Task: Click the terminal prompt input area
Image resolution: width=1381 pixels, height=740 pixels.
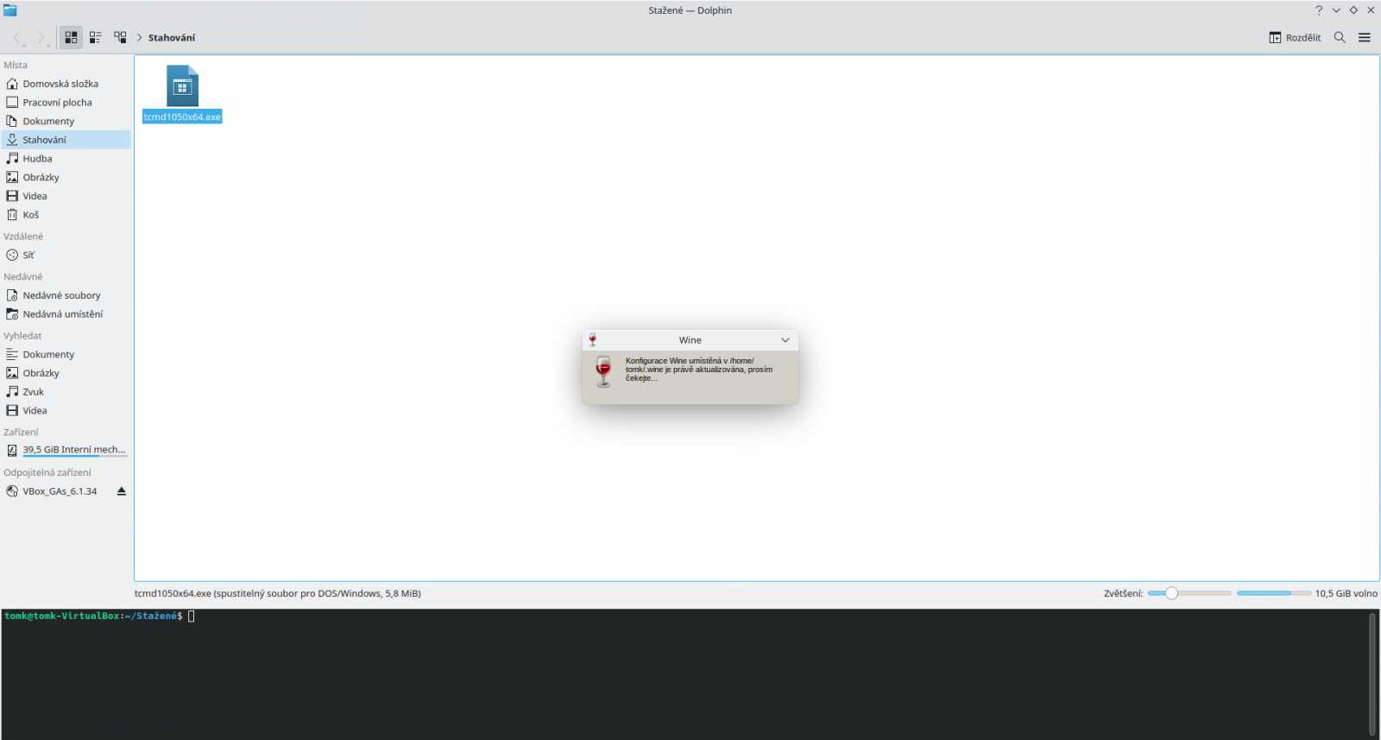Action: [192, 617]
